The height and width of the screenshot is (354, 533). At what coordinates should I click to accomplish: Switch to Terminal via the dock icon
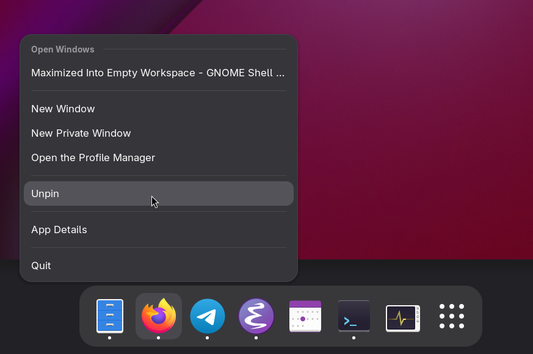(x=354, y=316)
